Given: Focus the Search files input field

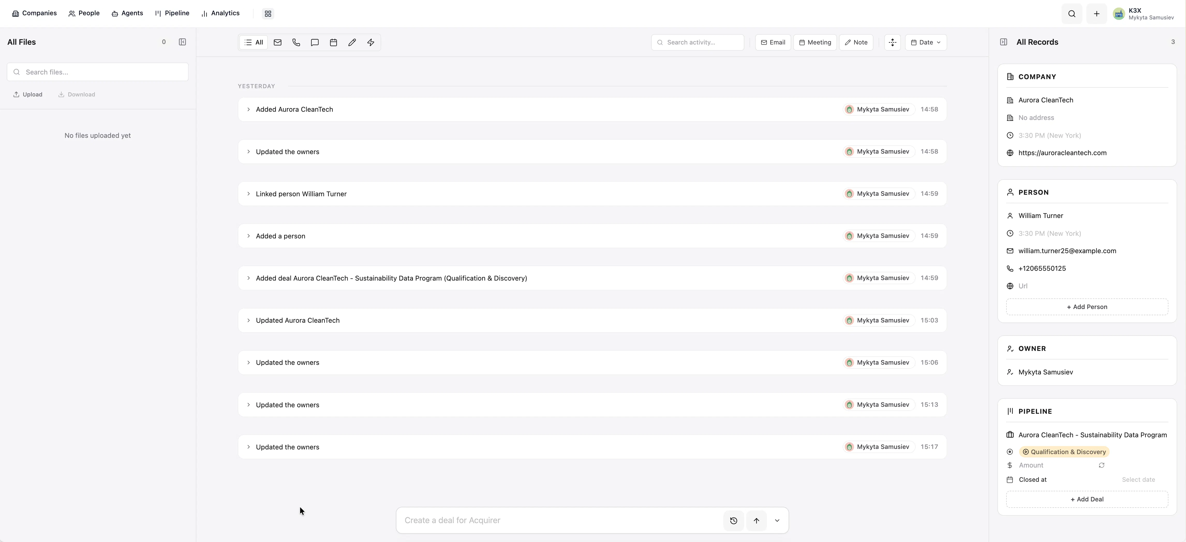Looking at the screenshot, I should click(x=98, y=72).
